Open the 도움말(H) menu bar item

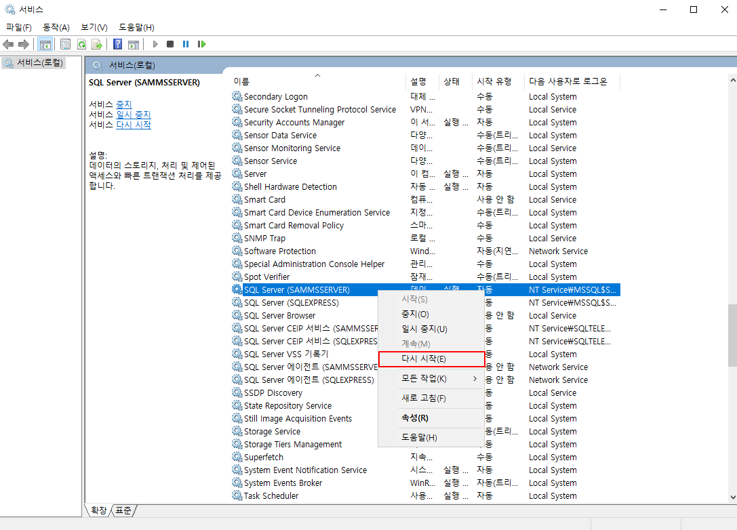[x=136, y=27]
